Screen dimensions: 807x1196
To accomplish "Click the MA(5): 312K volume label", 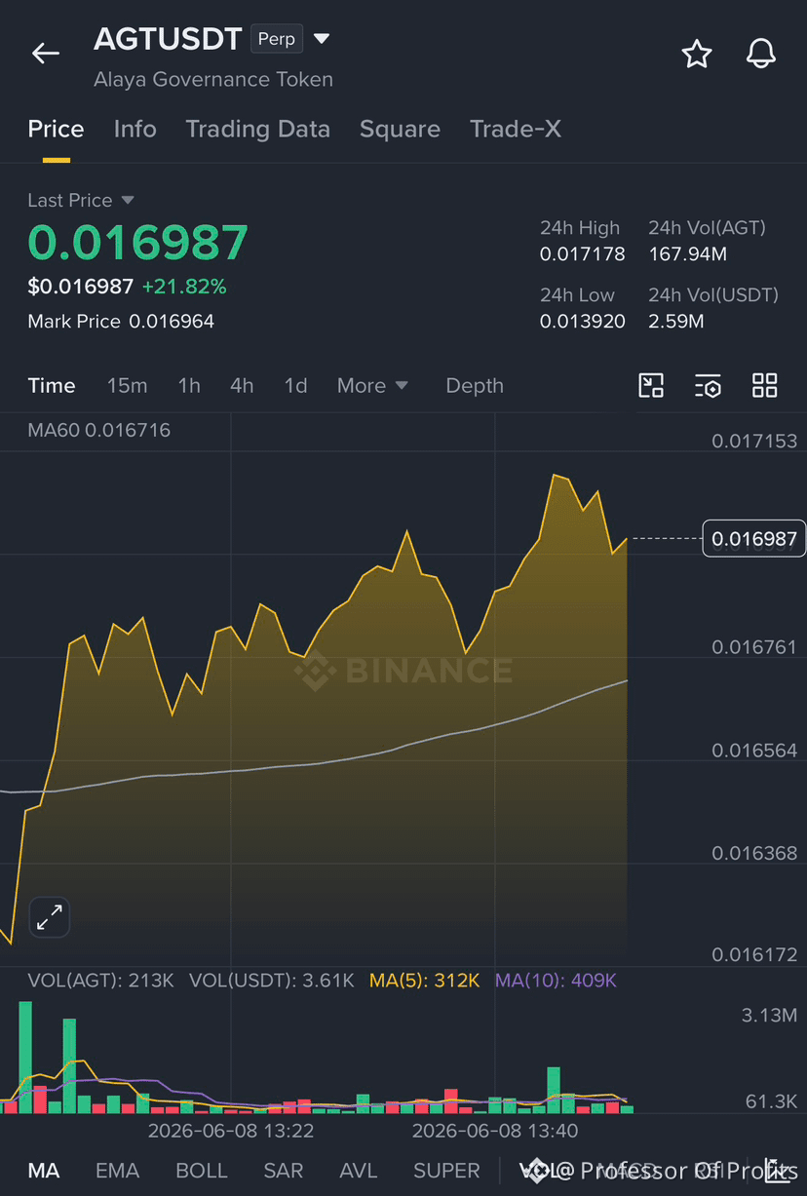I will pyautogui.click(x=424, y=981).
